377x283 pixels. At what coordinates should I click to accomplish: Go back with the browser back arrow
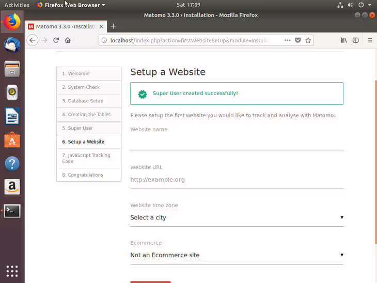tap(33, 40)
